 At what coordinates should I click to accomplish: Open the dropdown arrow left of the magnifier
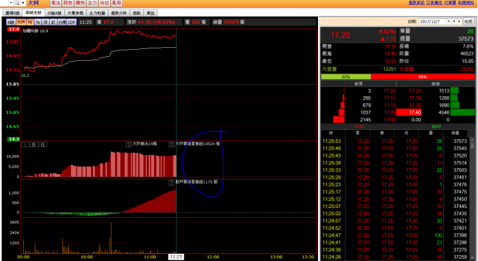[11, 3]
